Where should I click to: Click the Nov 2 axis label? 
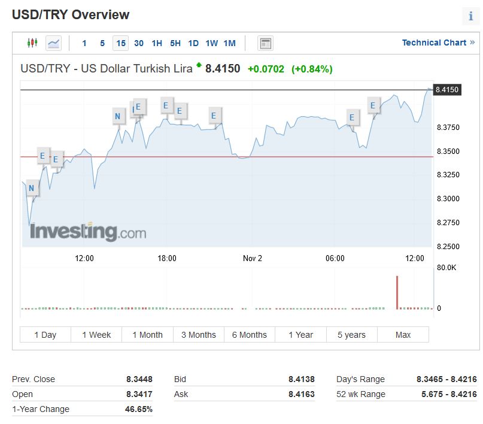click(x=253, y=258)
